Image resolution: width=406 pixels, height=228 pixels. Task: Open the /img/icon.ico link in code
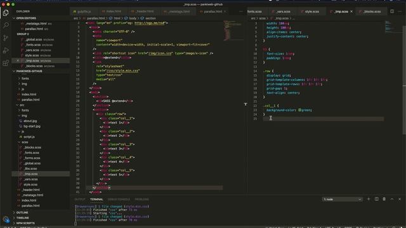160,53
